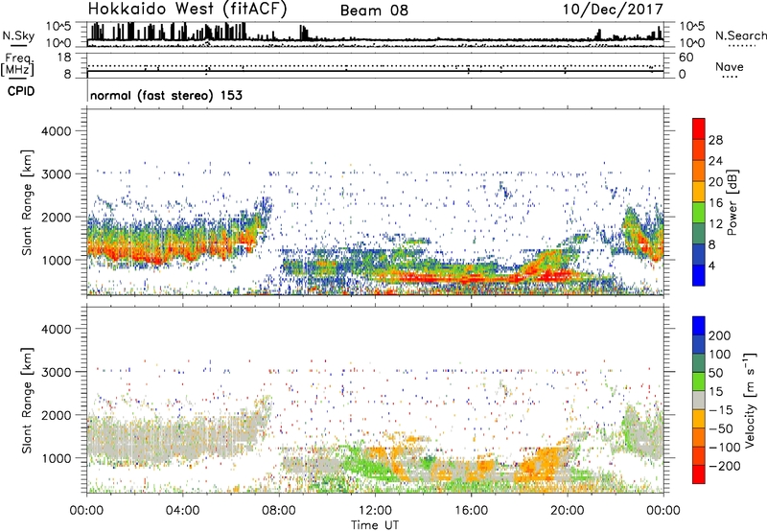Click the date '10/Dec/2017'

pyautogui.click(x=613, y=9)
